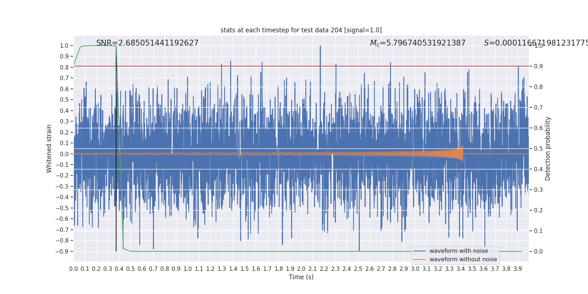Click the red horizontal threshold line
This screenshot has height=294, width=588.
tap(301, 66)
